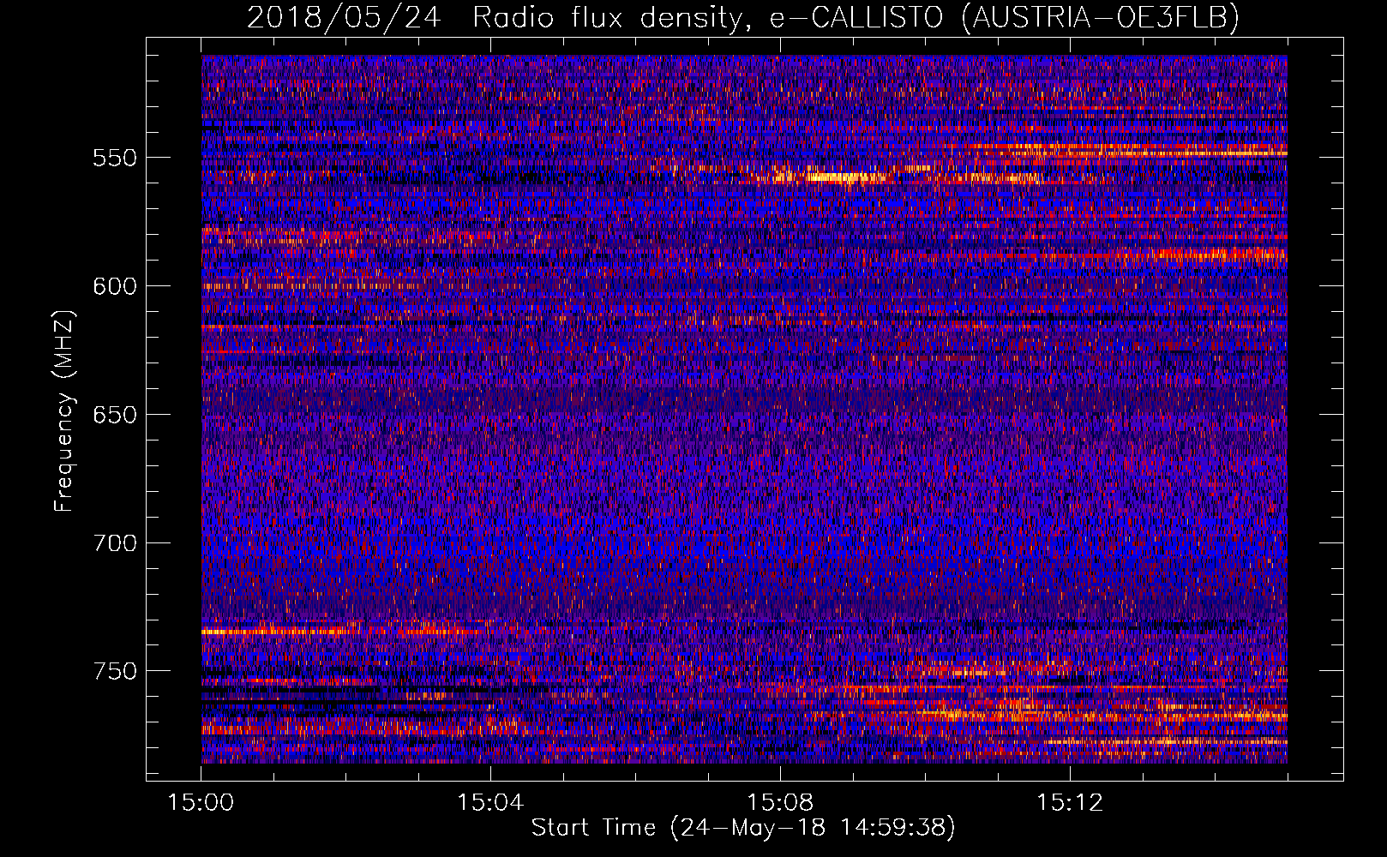Click the 650 frequency tick label
This screenshot has height=857, width=1387.
(115, 415)
